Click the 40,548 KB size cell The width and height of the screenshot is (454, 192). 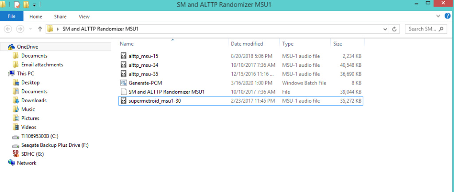[x=351, y=65]
